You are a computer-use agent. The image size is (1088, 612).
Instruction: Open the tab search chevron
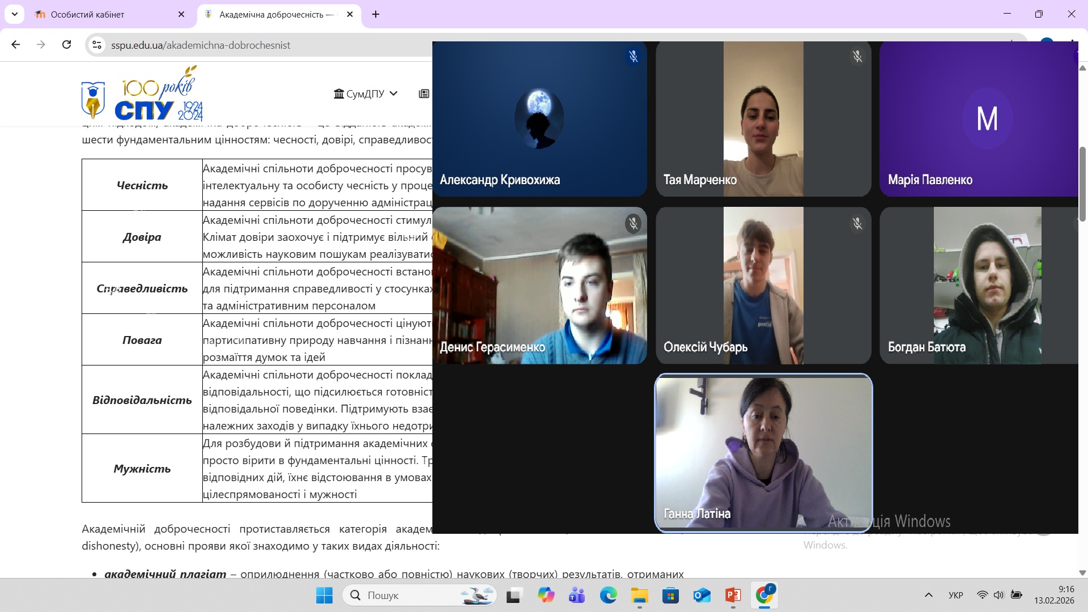[14, 14]
